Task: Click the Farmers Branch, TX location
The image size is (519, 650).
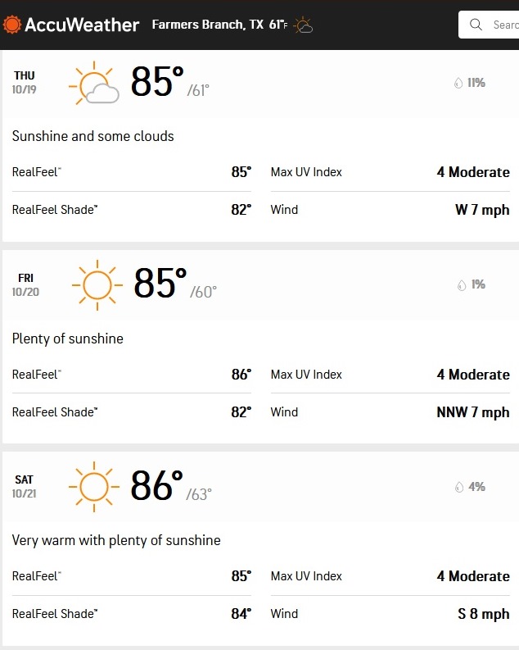Action: (x=208, y=25)
